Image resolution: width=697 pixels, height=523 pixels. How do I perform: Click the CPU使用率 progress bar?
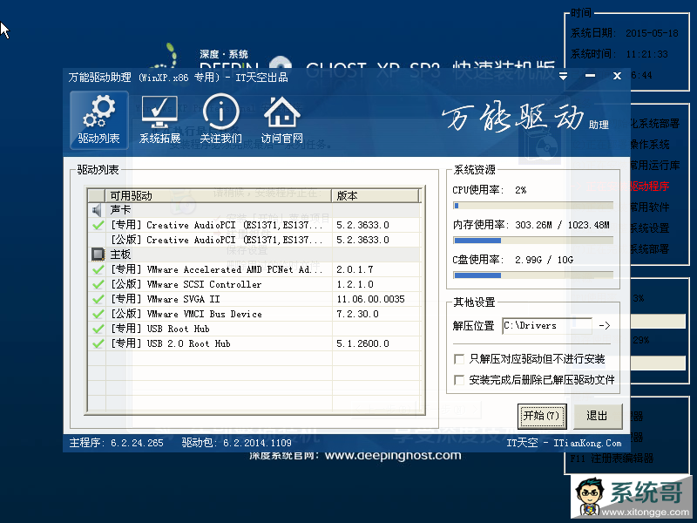[533, 206]
